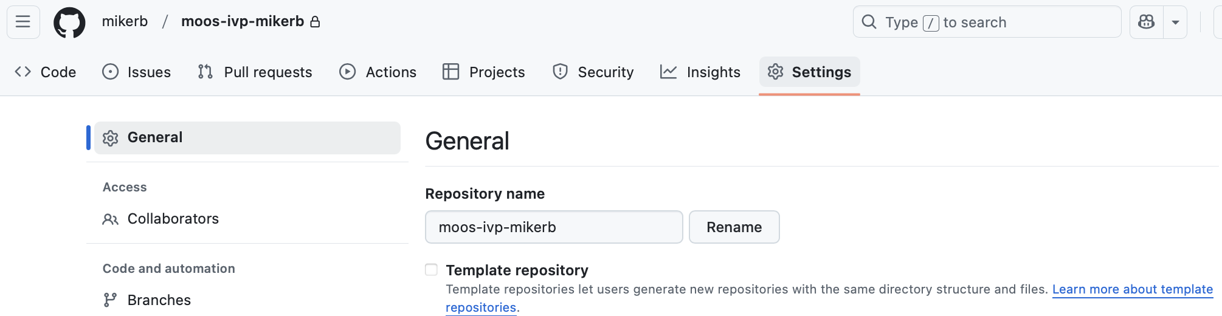Open the Projects tab
Screen dimensions: 1222x316
point(484,72)
